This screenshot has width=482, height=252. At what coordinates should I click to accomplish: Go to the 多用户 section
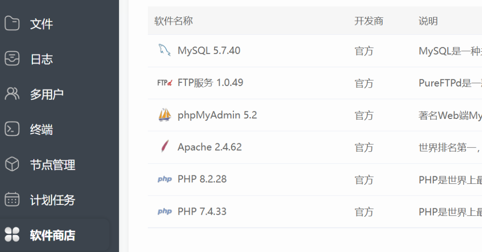[47, 94]
